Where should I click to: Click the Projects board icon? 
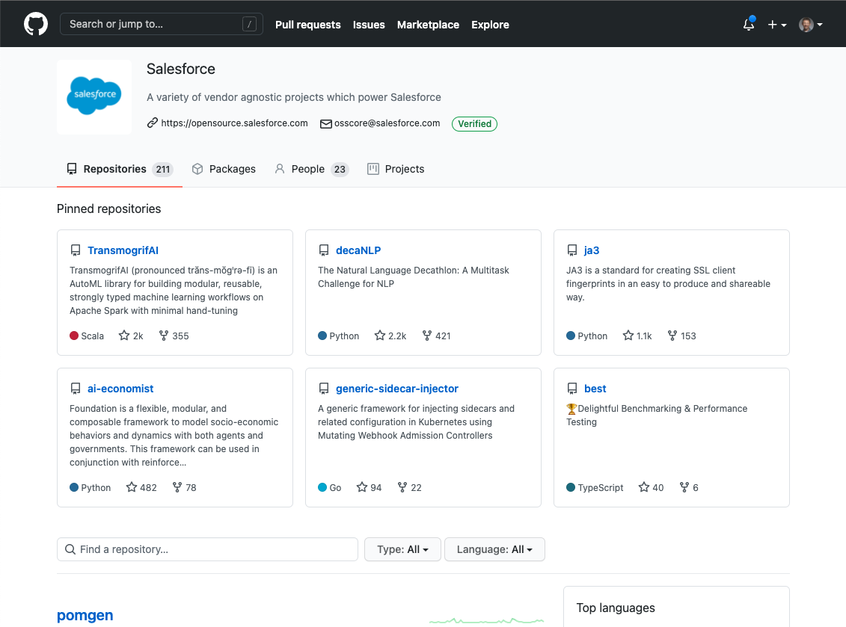coord(373,169)
